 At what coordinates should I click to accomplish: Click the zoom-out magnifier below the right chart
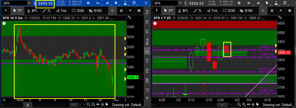[x=239, y=104]
